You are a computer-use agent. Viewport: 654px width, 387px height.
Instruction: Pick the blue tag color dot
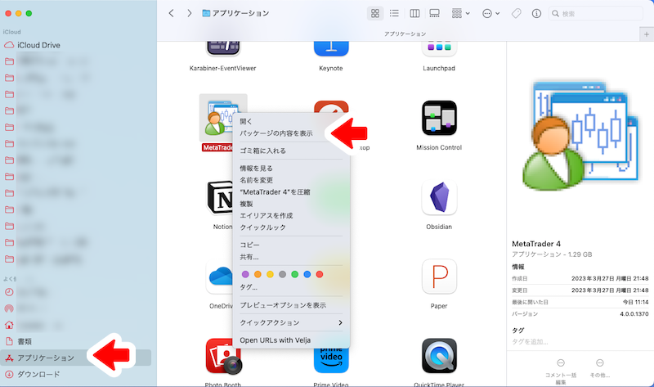(x=307, y=274)
